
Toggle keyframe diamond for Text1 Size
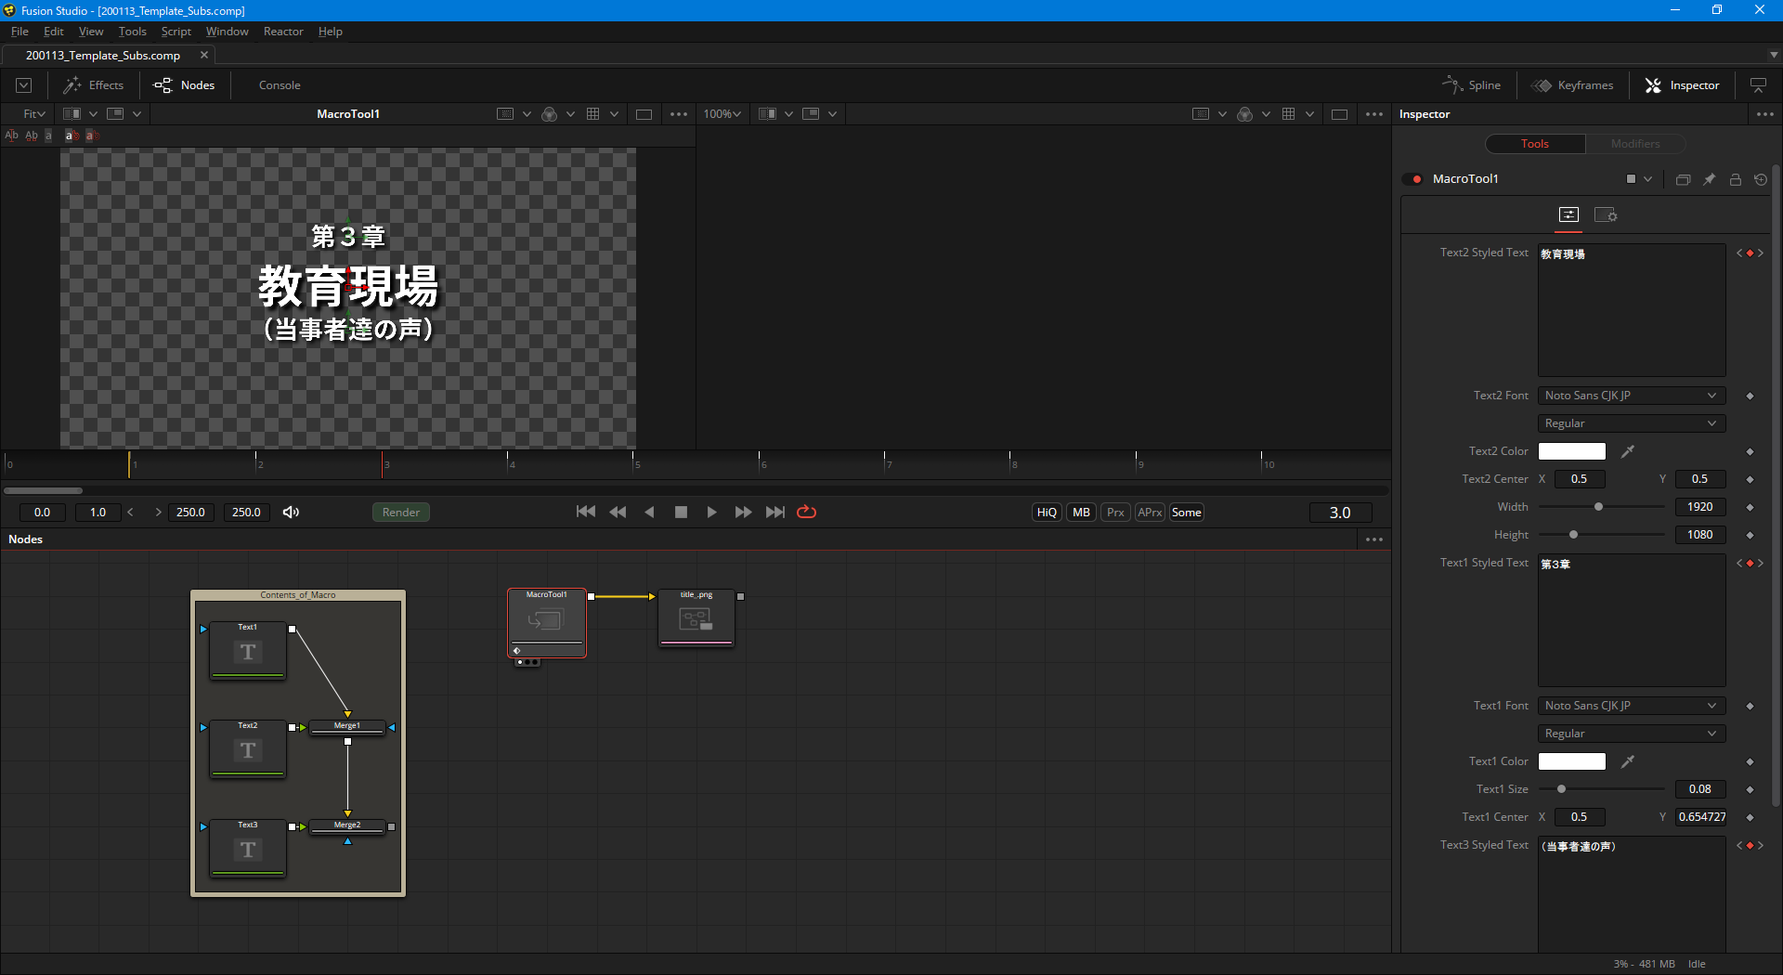coord(1750,789)
